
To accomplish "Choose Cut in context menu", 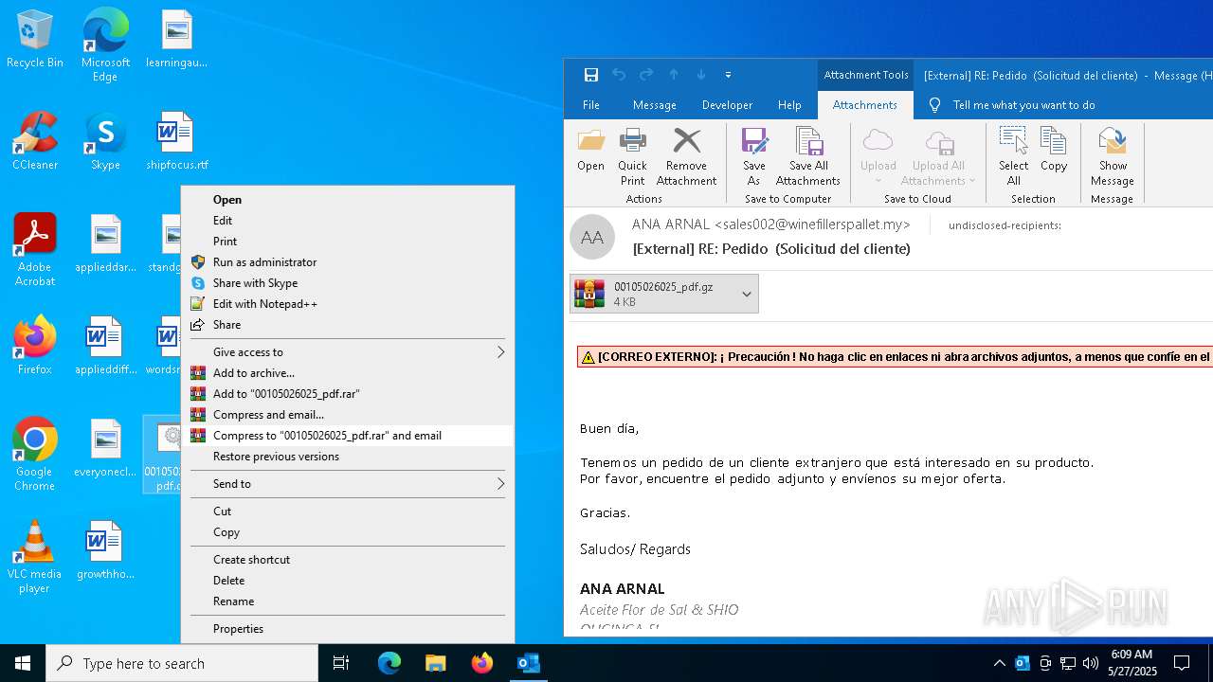I will [348, 511].
